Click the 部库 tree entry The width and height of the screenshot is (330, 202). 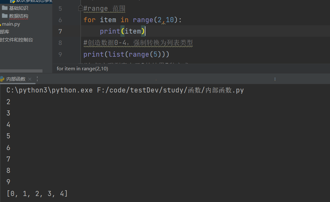point(5,32)
